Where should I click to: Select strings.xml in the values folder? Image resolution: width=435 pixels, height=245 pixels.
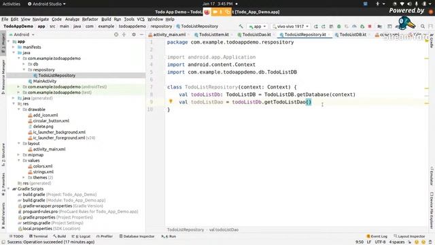[x=43, y=171]
